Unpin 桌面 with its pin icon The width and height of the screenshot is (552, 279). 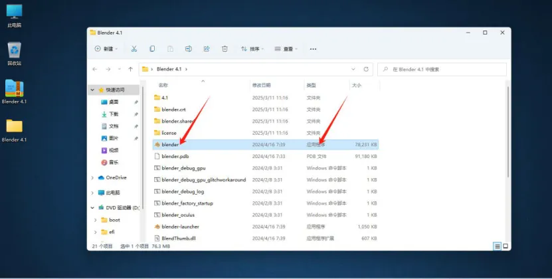coord(136,102)
